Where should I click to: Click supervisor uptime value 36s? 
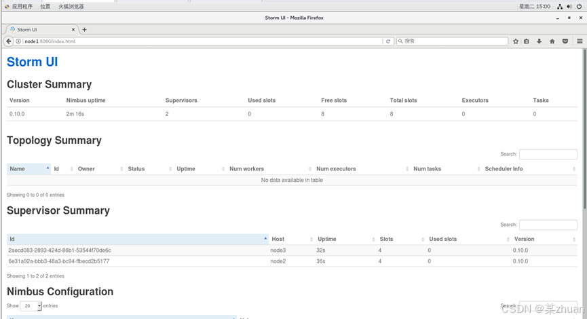(320, 261)
